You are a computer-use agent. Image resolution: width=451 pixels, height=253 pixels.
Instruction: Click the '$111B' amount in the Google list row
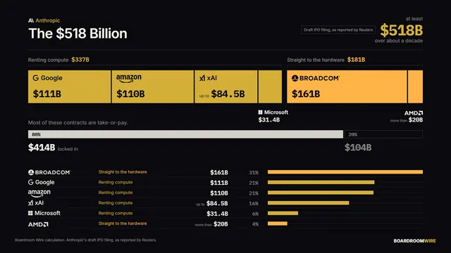pyautogui.click(x=219, y=183)
